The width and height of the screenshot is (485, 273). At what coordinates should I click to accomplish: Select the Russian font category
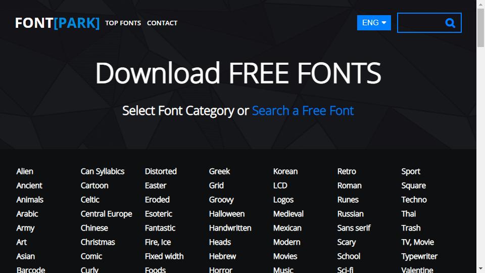tap(351, 214)
